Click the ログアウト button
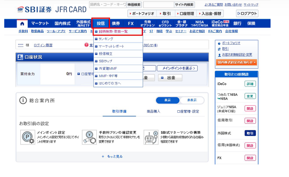This screenshot has width=289, height=177. 247,14
